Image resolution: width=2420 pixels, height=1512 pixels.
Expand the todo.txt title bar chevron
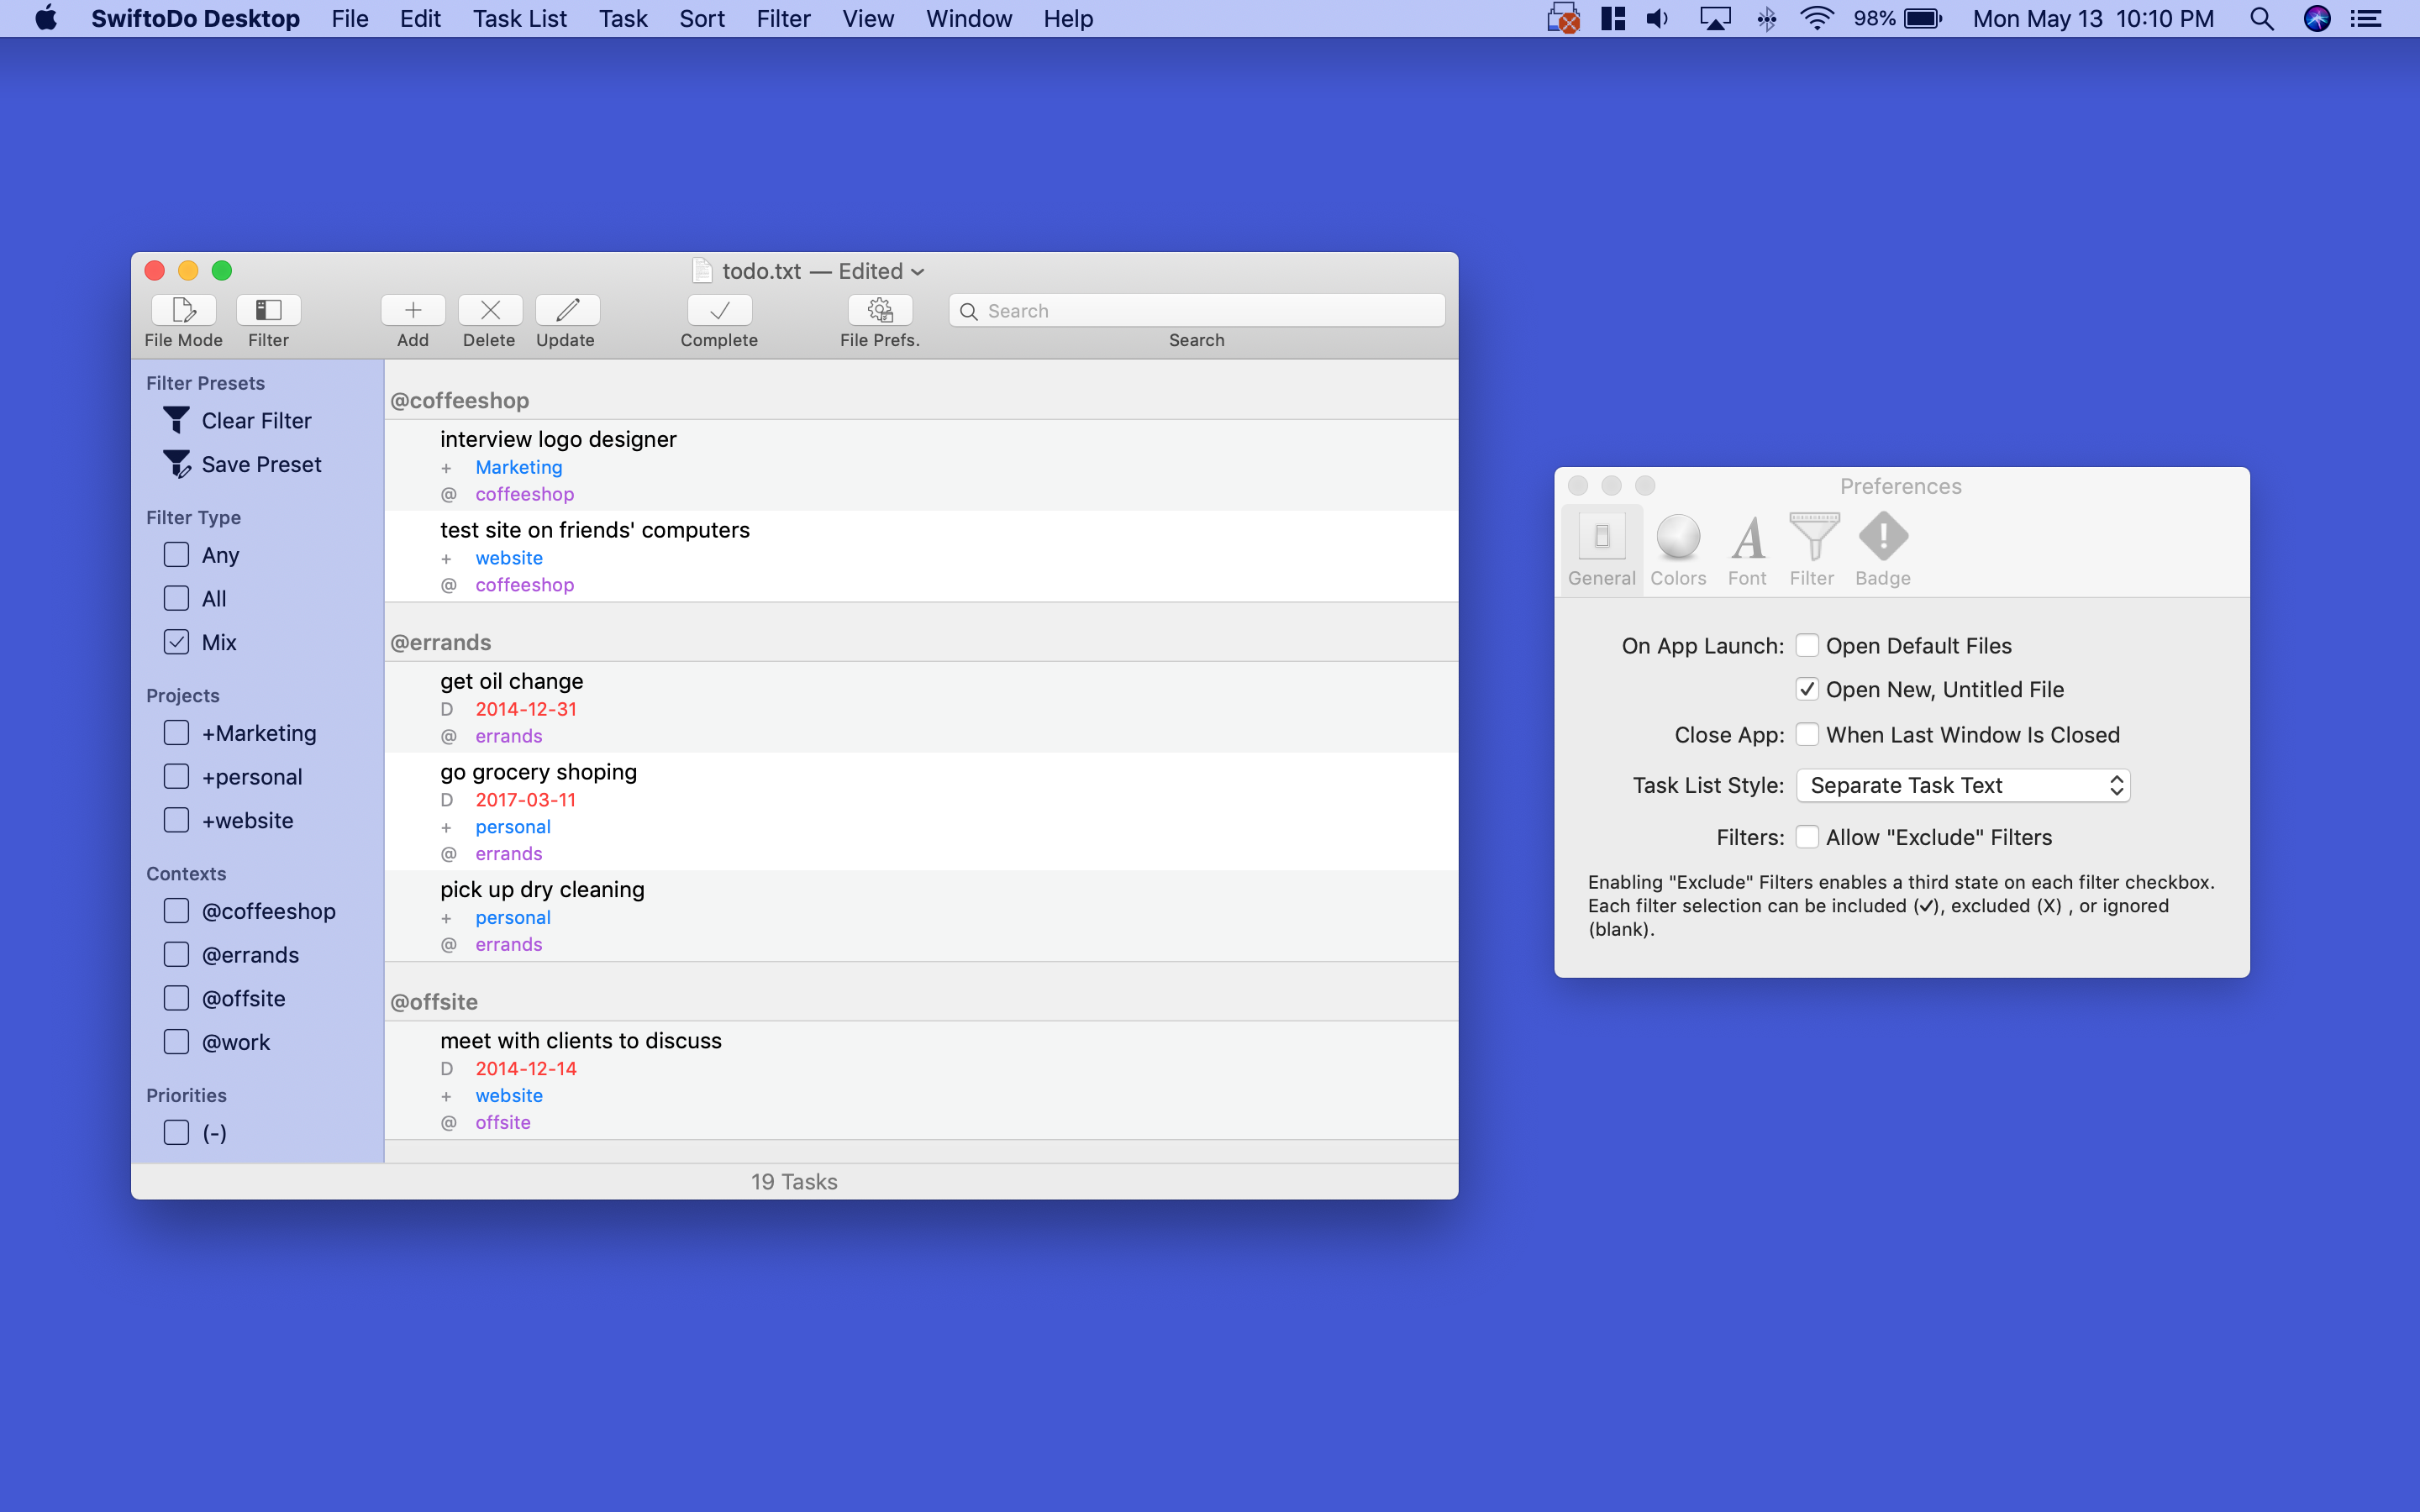[916, 271]
